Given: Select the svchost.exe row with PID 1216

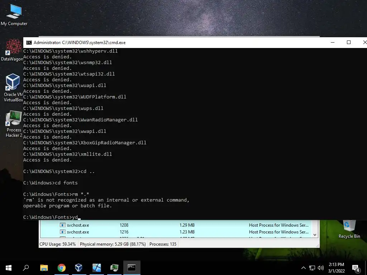Looking at the screenshot, I should pos(176,232).
